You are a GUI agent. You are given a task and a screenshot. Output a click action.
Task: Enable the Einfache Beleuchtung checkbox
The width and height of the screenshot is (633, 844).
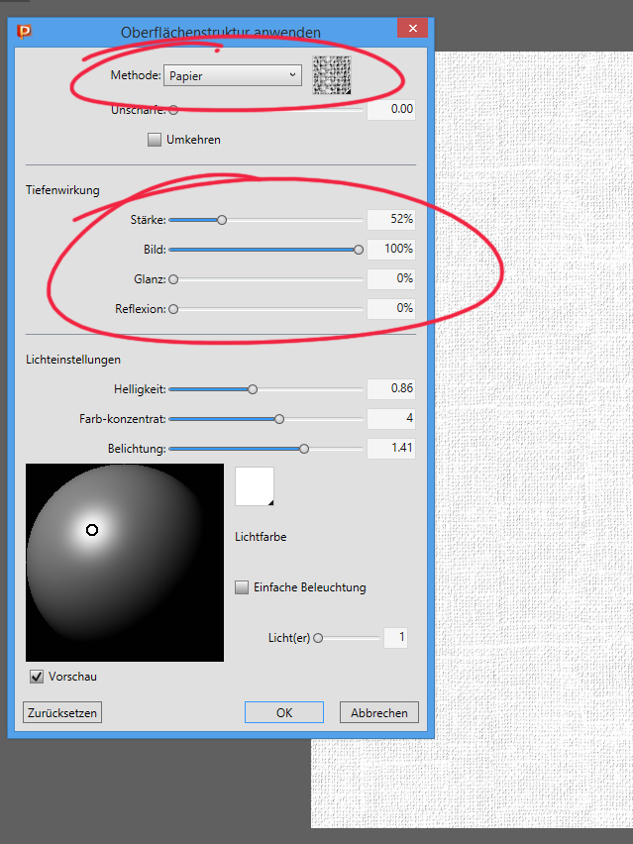(x=242, y=587)
